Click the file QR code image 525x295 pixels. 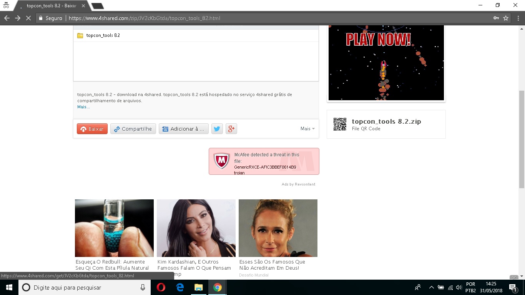[x=340, y=124]
